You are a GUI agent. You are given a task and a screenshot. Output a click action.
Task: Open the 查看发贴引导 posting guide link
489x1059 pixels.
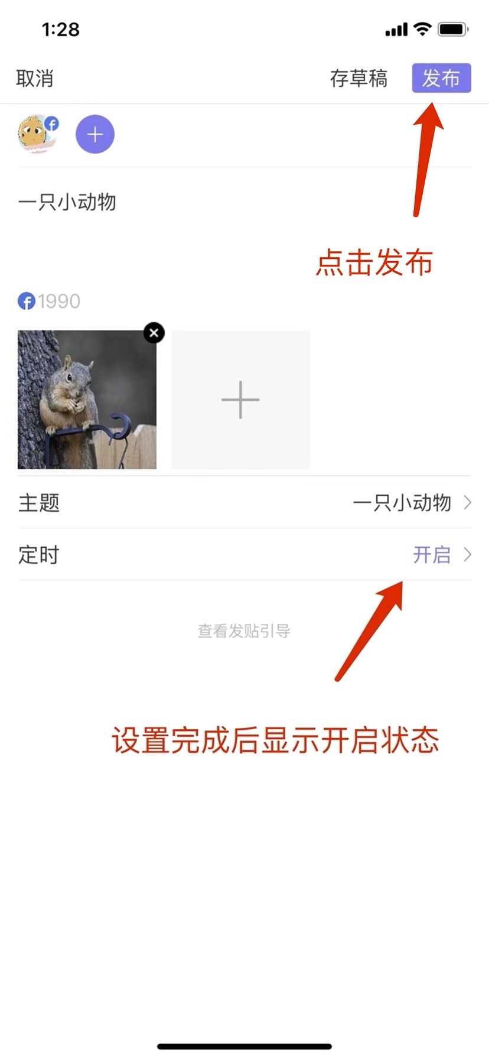tap(244, 631)
